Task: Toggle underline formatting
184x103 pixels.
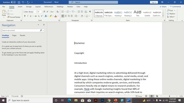Action: 31,16
